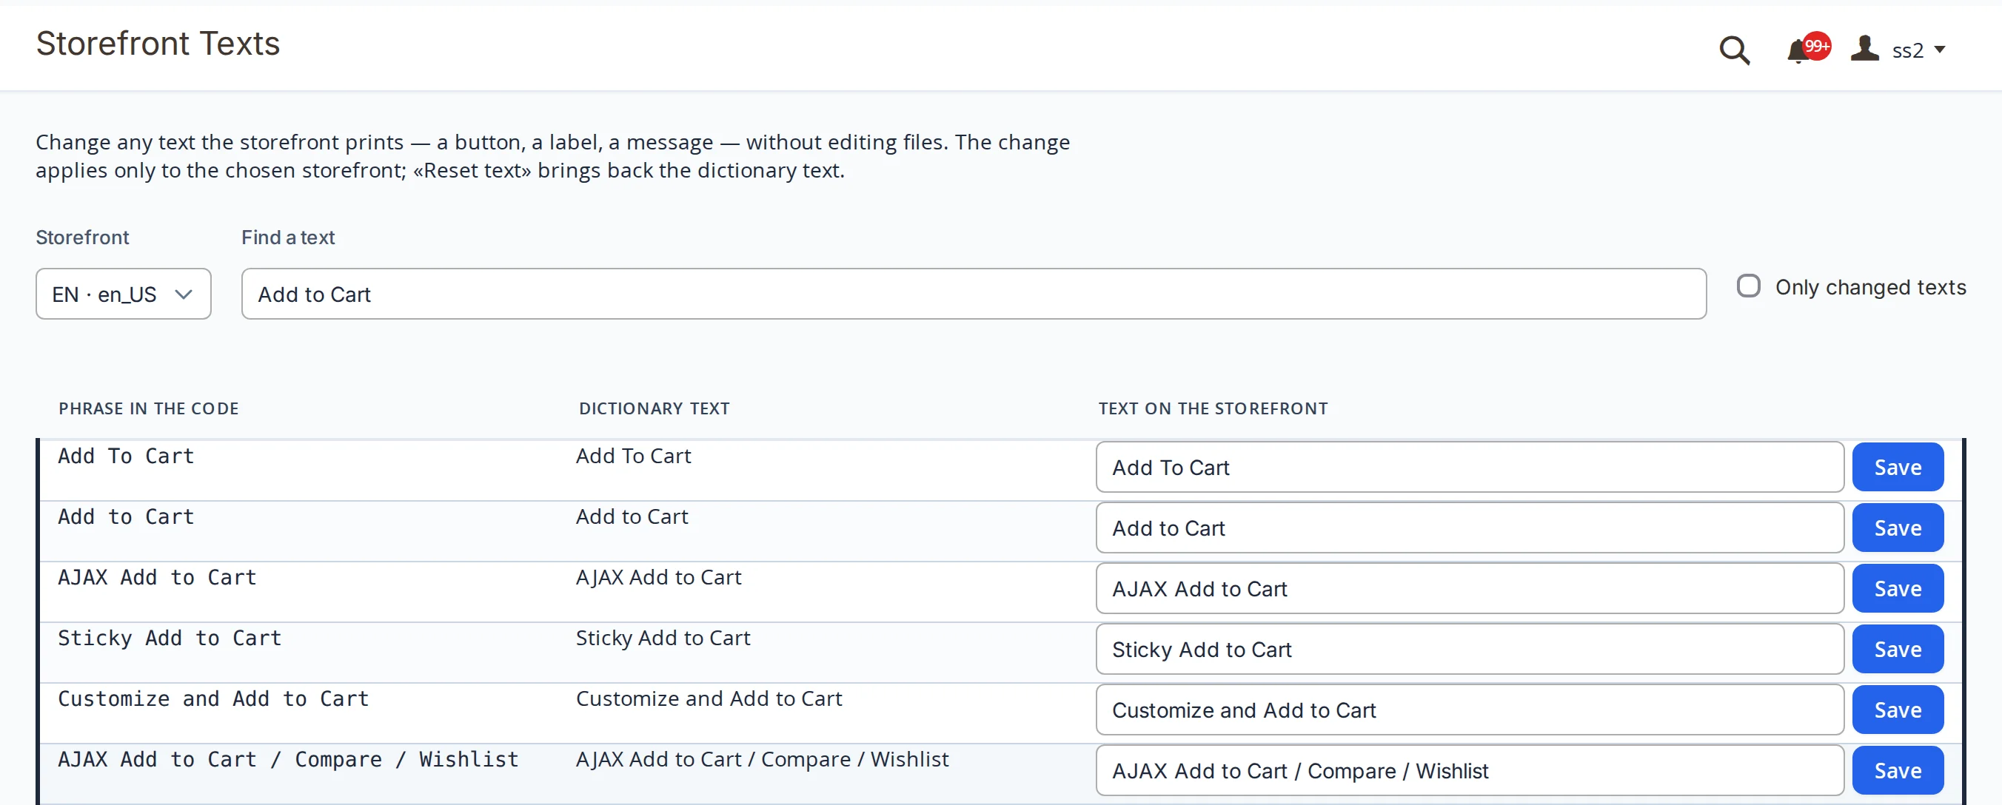Select dictionary text 'Customize and Add to Cart'

(709, 698)
